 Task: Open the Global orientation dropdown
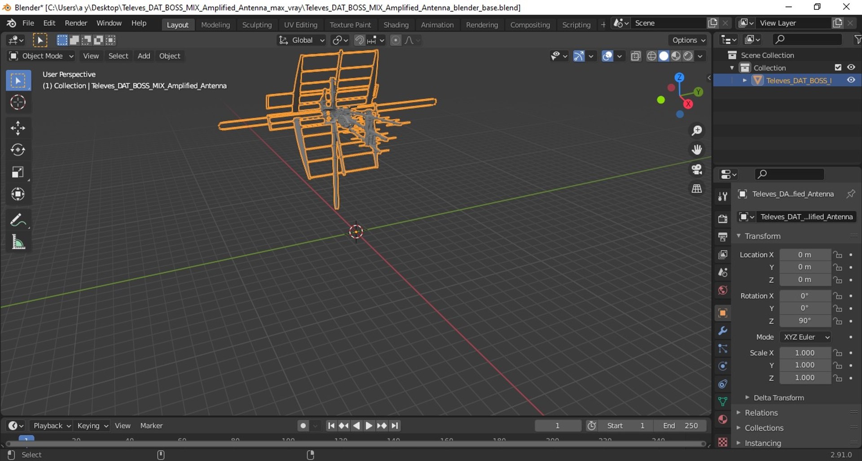tap(302, 40)
